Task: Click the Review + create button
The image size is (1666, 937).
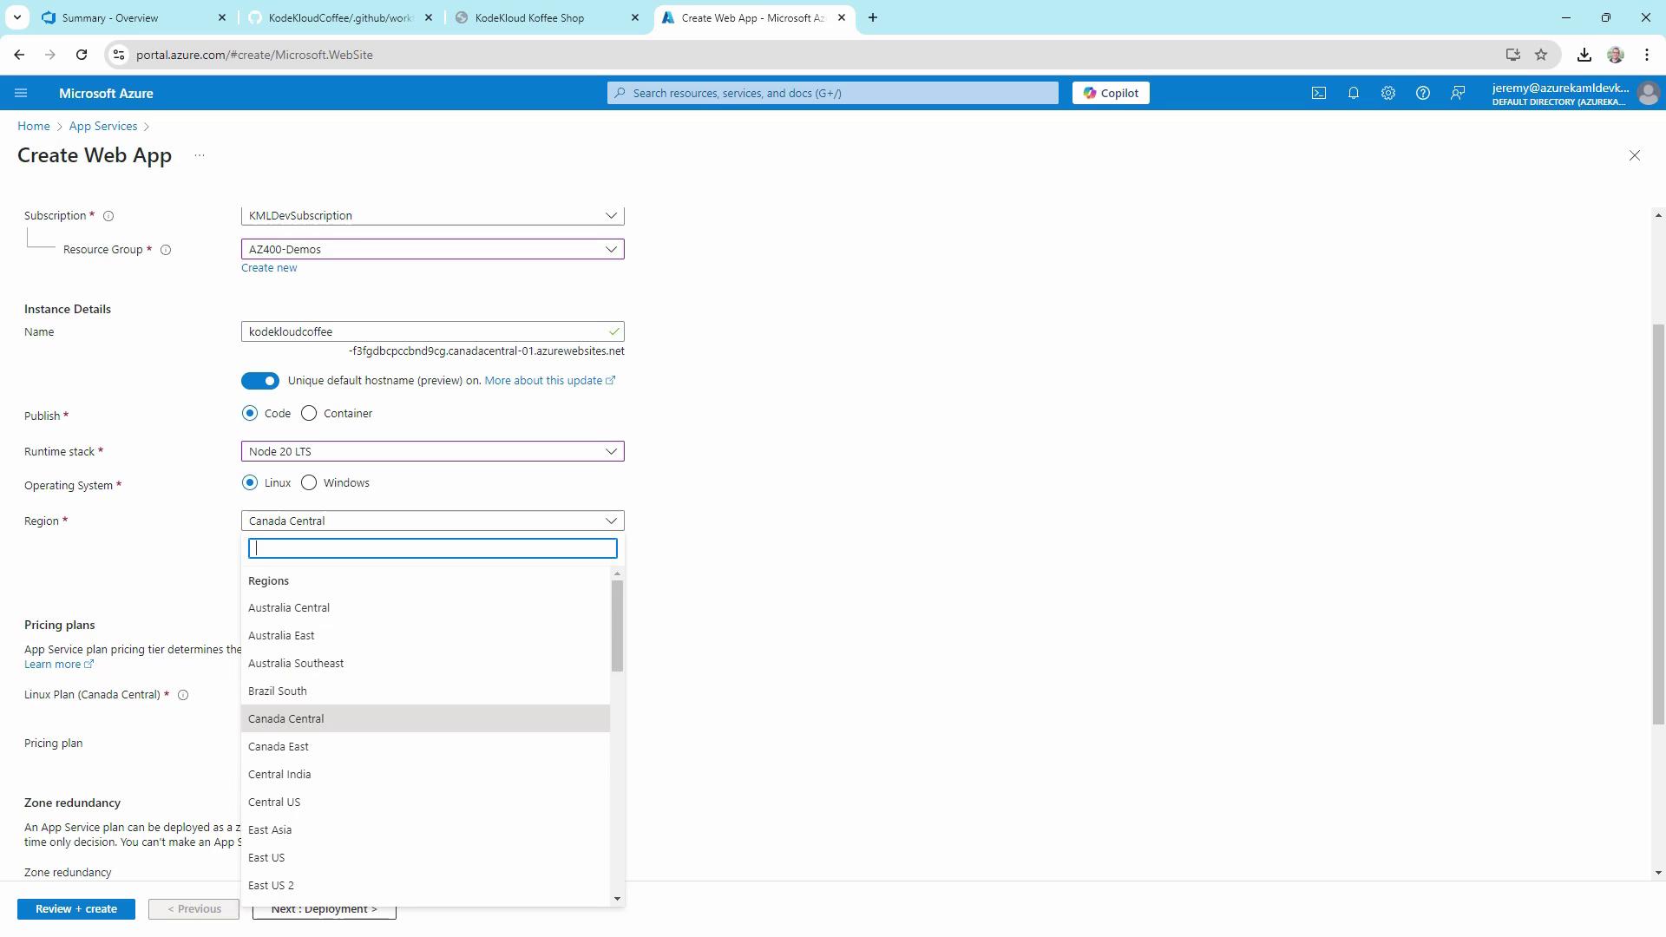Action: pos(76,909)
